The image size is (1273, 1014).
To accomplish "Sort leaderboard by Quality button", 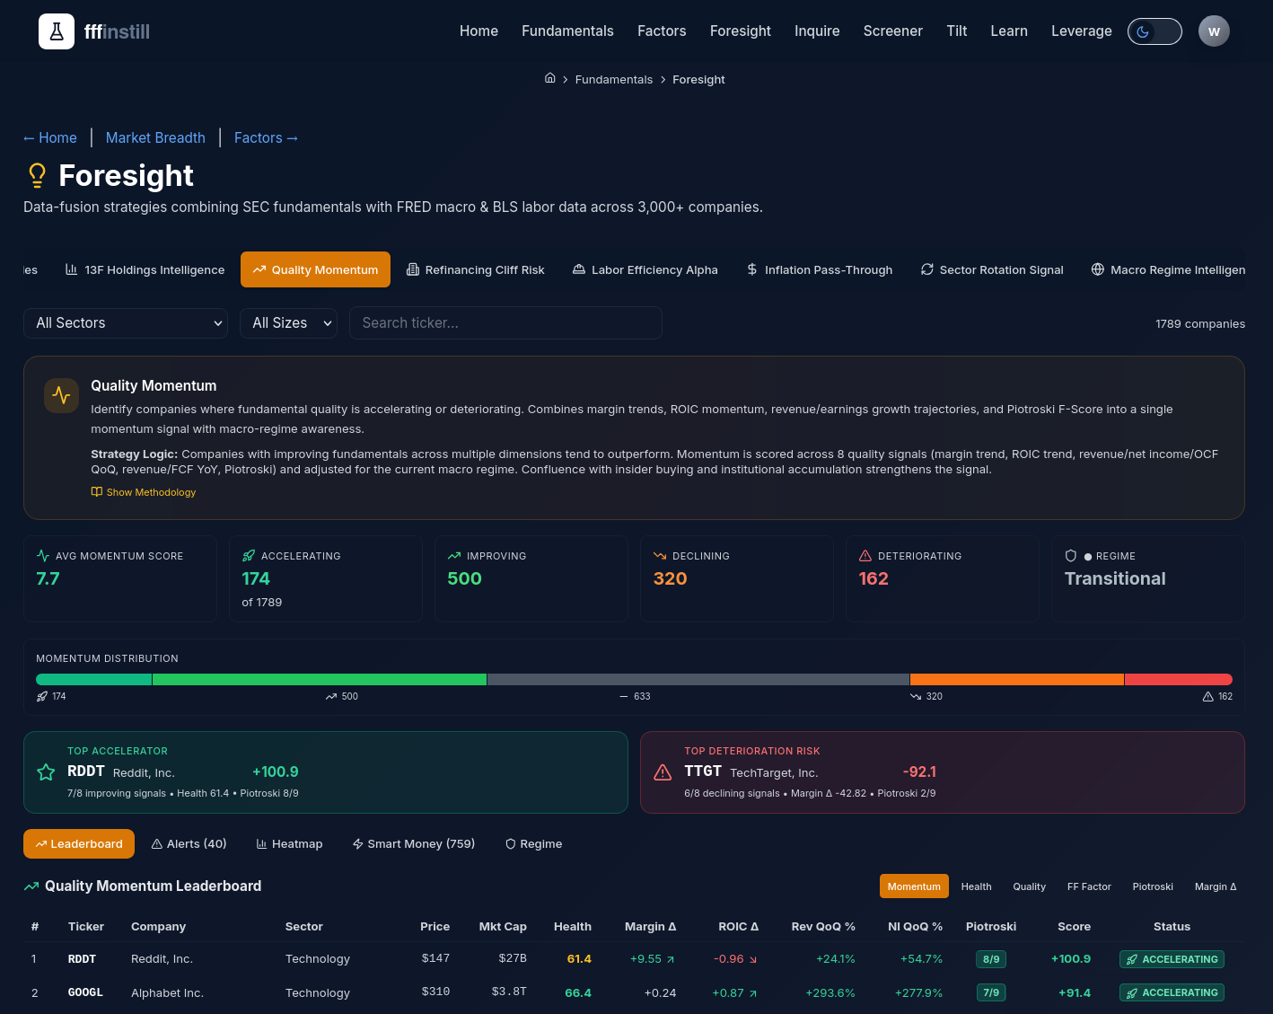I will 1030,886.
